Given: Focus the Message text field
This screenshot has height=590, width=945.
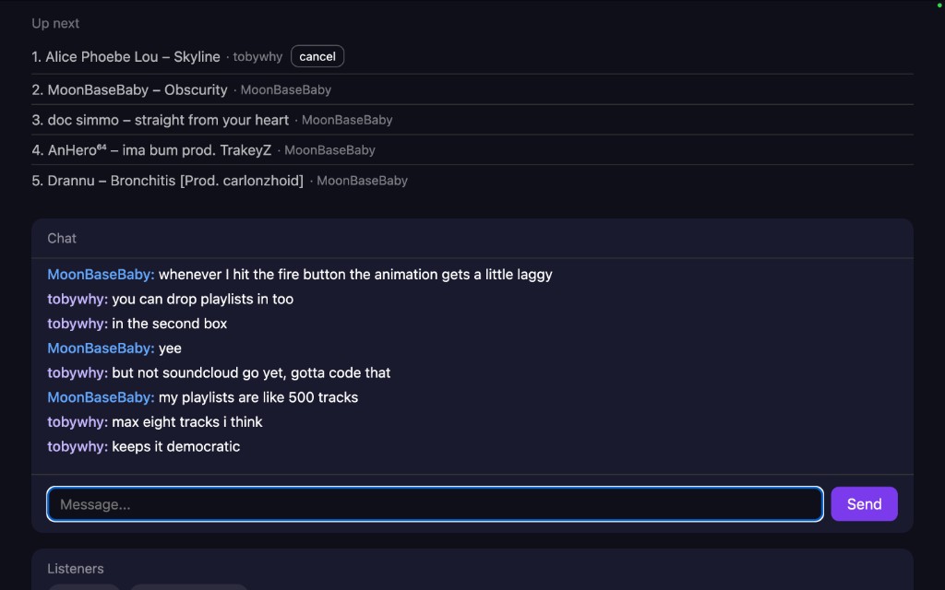Looking at the screenshot, I should coord(435,504).
